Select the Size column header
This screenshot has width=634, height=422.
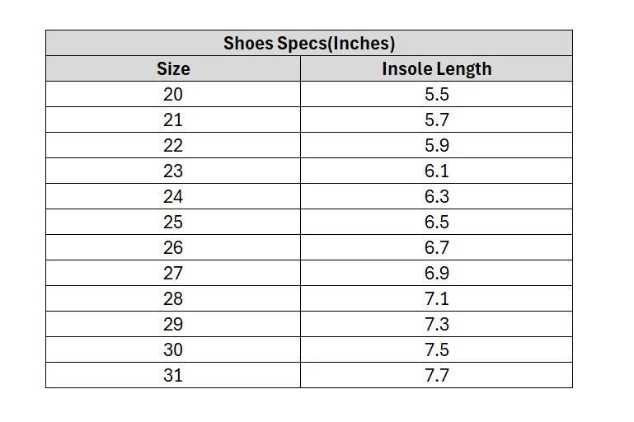click(173, 68)
